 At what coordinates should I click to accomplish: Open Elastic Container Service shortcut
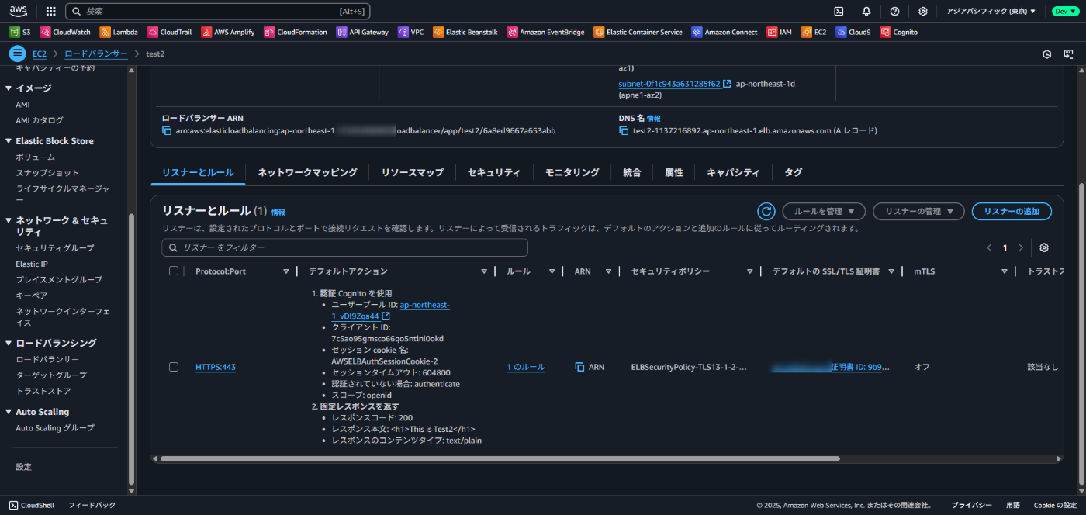[x=638, y=32]
